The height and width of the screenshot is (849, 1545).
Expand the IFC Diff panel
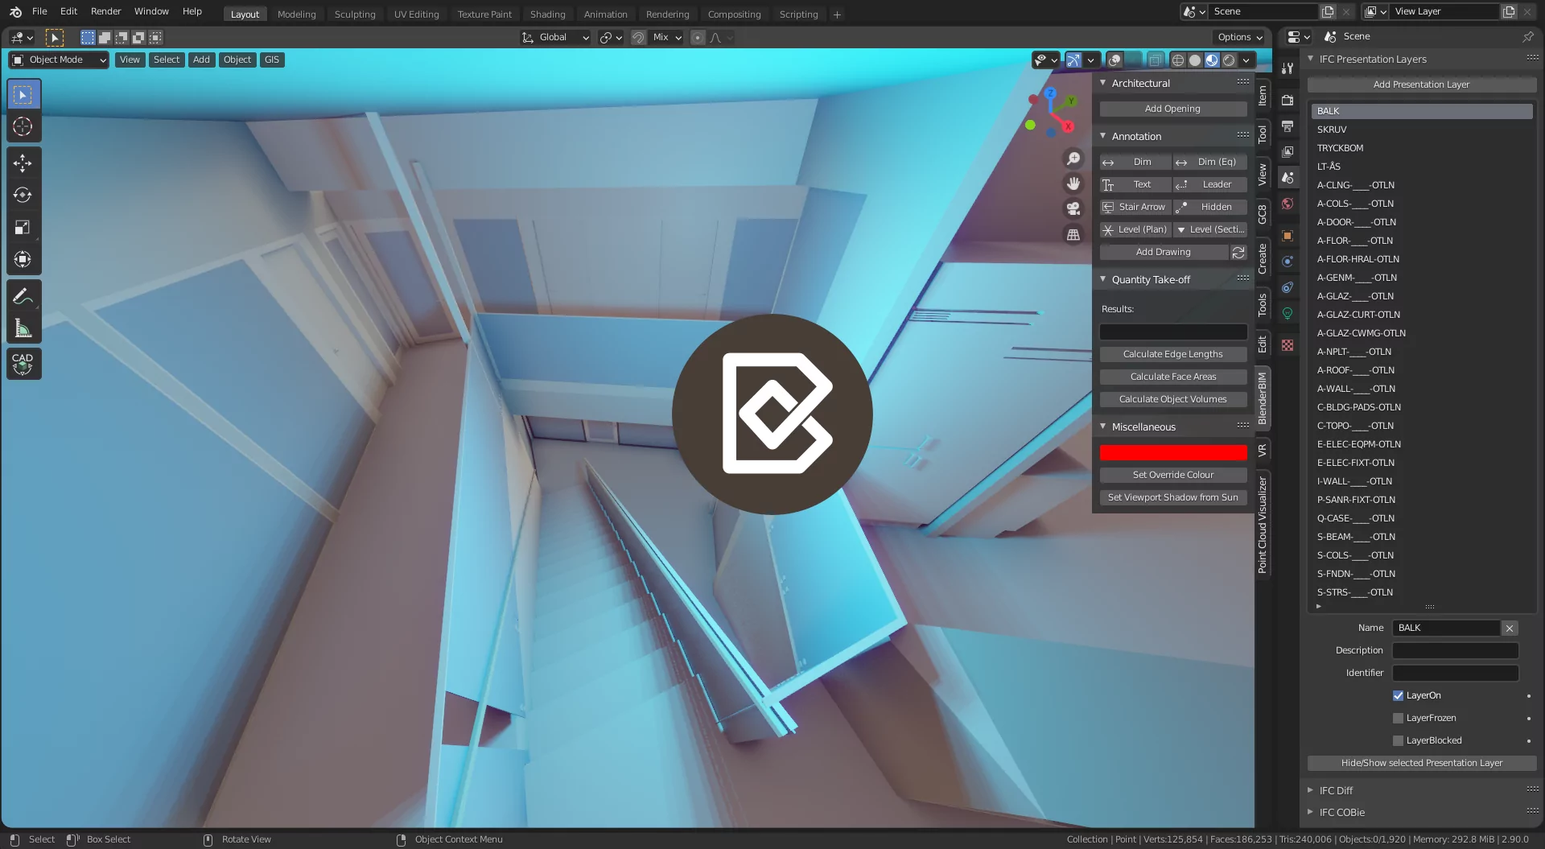(1310, 790)
